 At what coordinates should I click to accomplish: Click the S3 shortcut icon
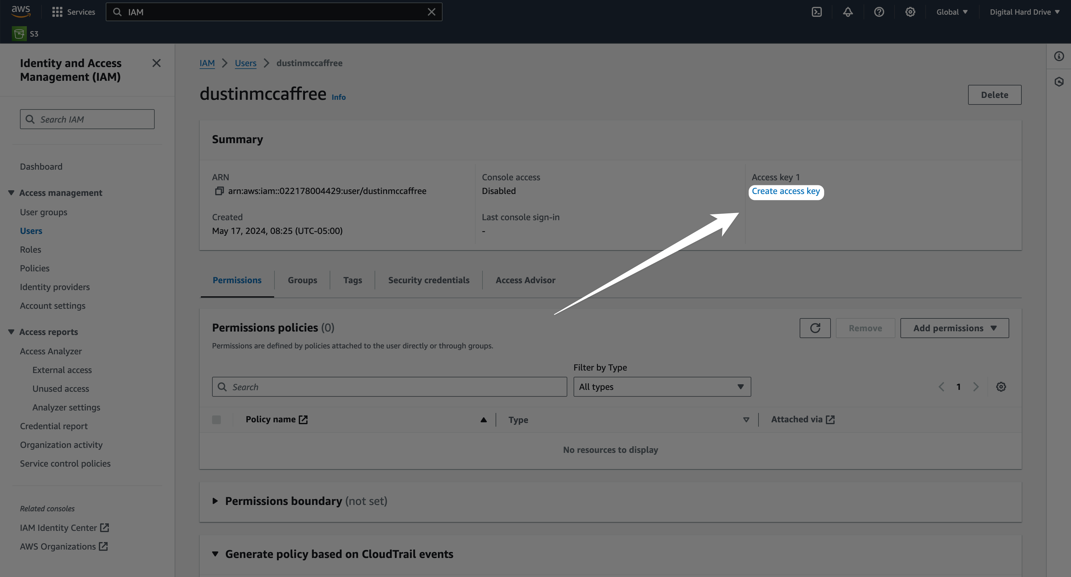[x=19, y=34]
